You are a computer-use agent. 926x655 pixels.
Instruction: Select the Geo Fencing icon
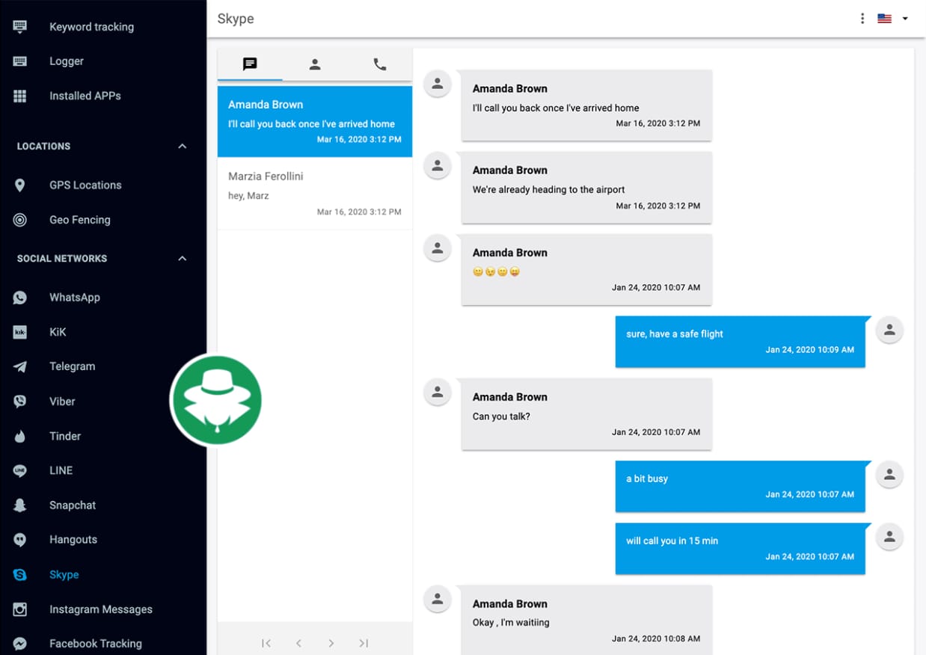point(19,219)
